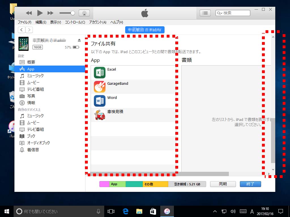Open the AirPlay output selector
This screenshot has height=217, width=290.
coord(84,13)
